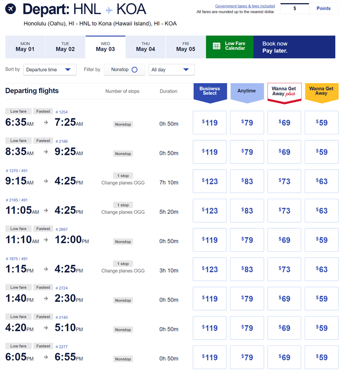Click the Business Select fare column header

(210, 91)
